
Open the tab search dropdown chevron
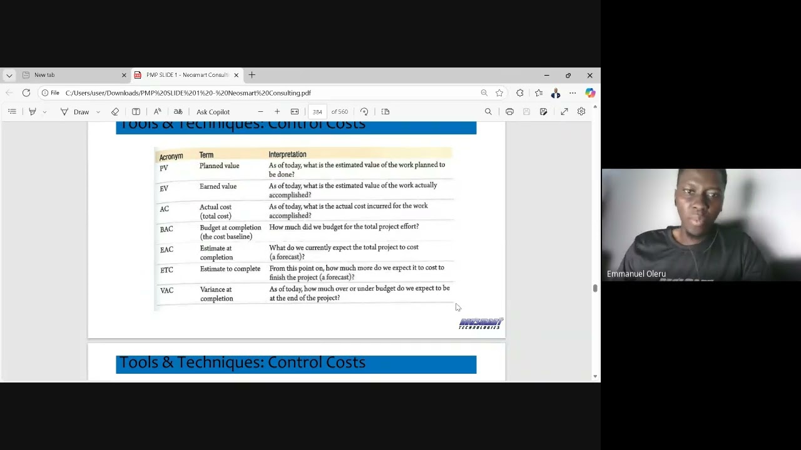pos(9,76)
